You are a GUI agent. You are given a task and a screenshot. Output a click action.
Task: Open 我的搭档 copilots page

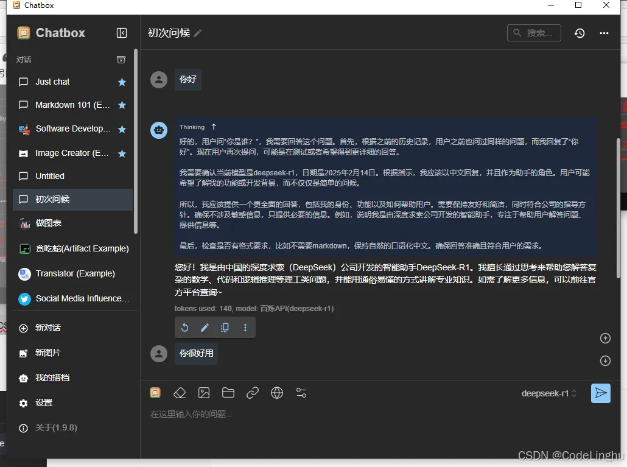pyautogui.click(x=73, y=377)
